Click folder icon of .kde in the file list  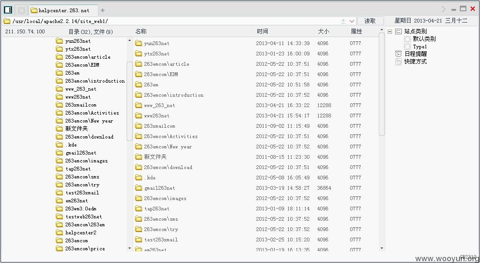click(139, 178)
